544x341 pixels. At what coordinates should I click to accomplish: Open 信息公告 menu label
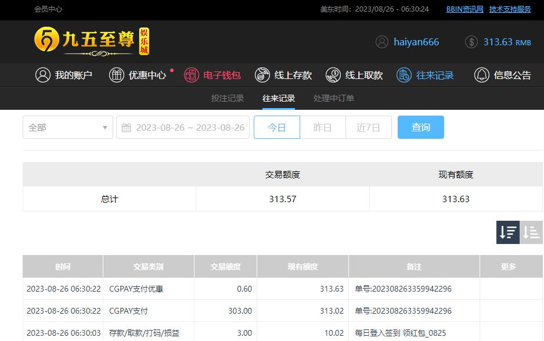pyautogui.click(x=513, y=75)
